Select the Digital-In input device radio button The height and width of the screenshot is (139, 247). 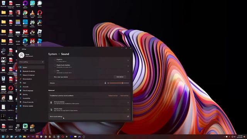[x=55, y=60]
